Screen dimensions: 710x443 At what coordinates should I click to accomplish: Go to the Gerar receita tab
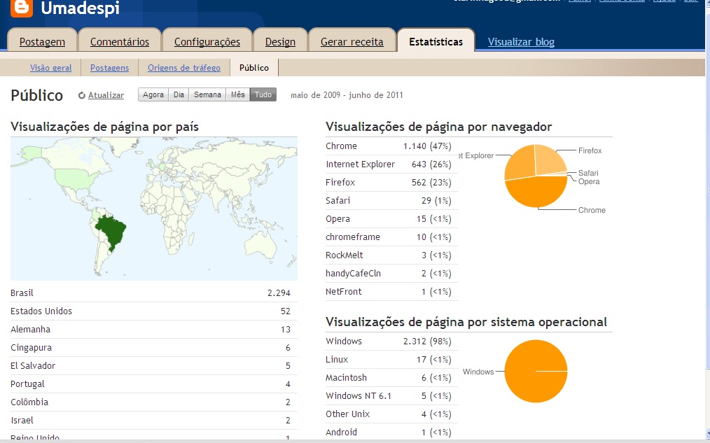(x=351, y=41)
